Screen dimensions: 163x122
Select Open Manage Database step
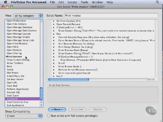(x=22, y=27)
